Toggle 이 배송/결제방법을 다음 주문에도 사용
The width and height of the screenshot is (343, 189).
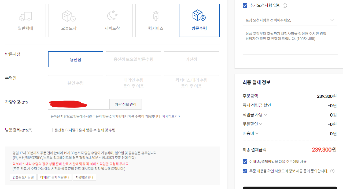tap(245, 162)
